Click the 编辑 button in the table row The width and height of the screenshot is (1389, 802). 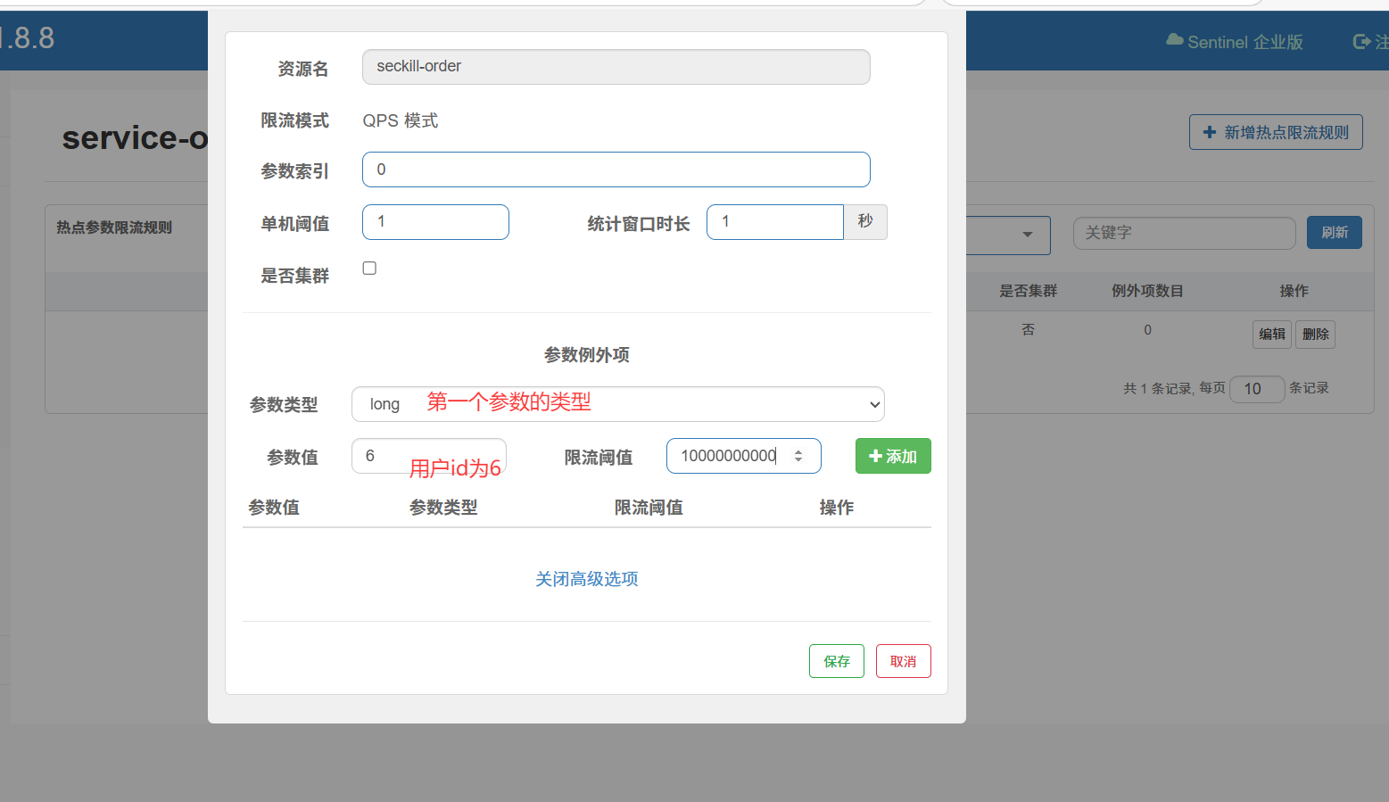coord(1271,335)
